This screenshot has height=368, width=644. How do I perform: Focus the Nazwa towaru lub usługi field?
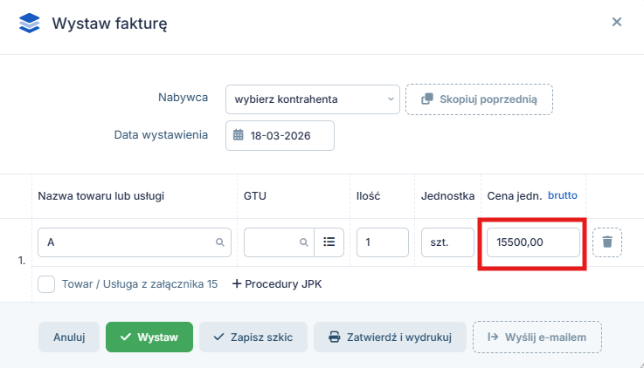[127, 242]
